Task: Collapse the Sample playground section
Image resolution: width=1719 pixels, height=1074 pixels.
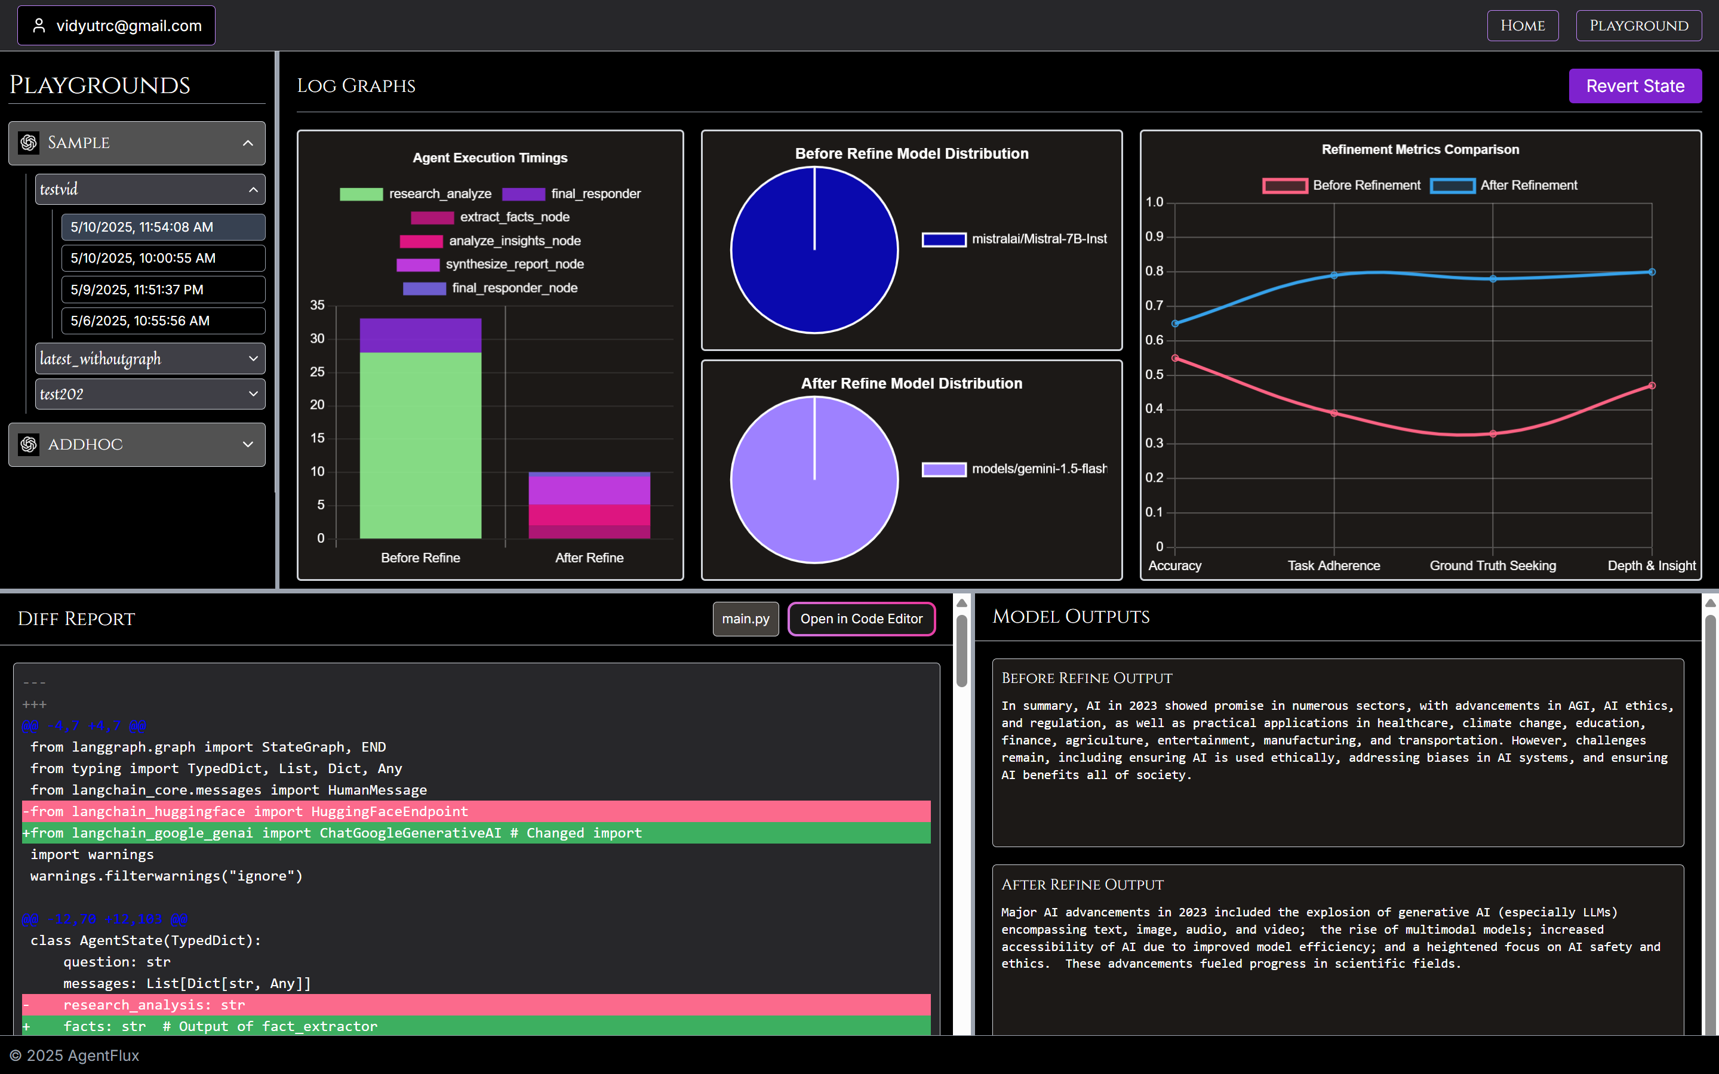Action: pos(247,143)
